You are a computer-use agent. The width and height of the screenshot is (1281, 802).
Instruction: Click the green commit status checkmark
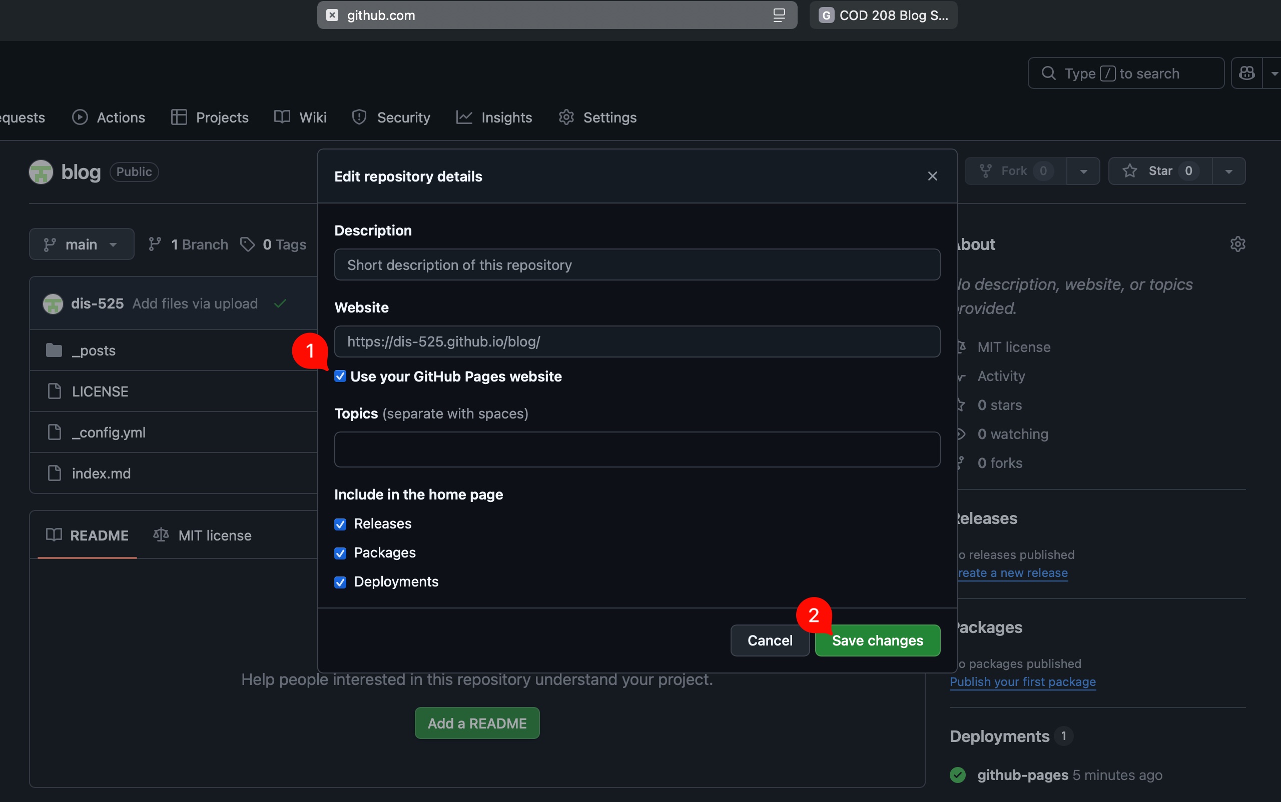[x=280, y=303]
